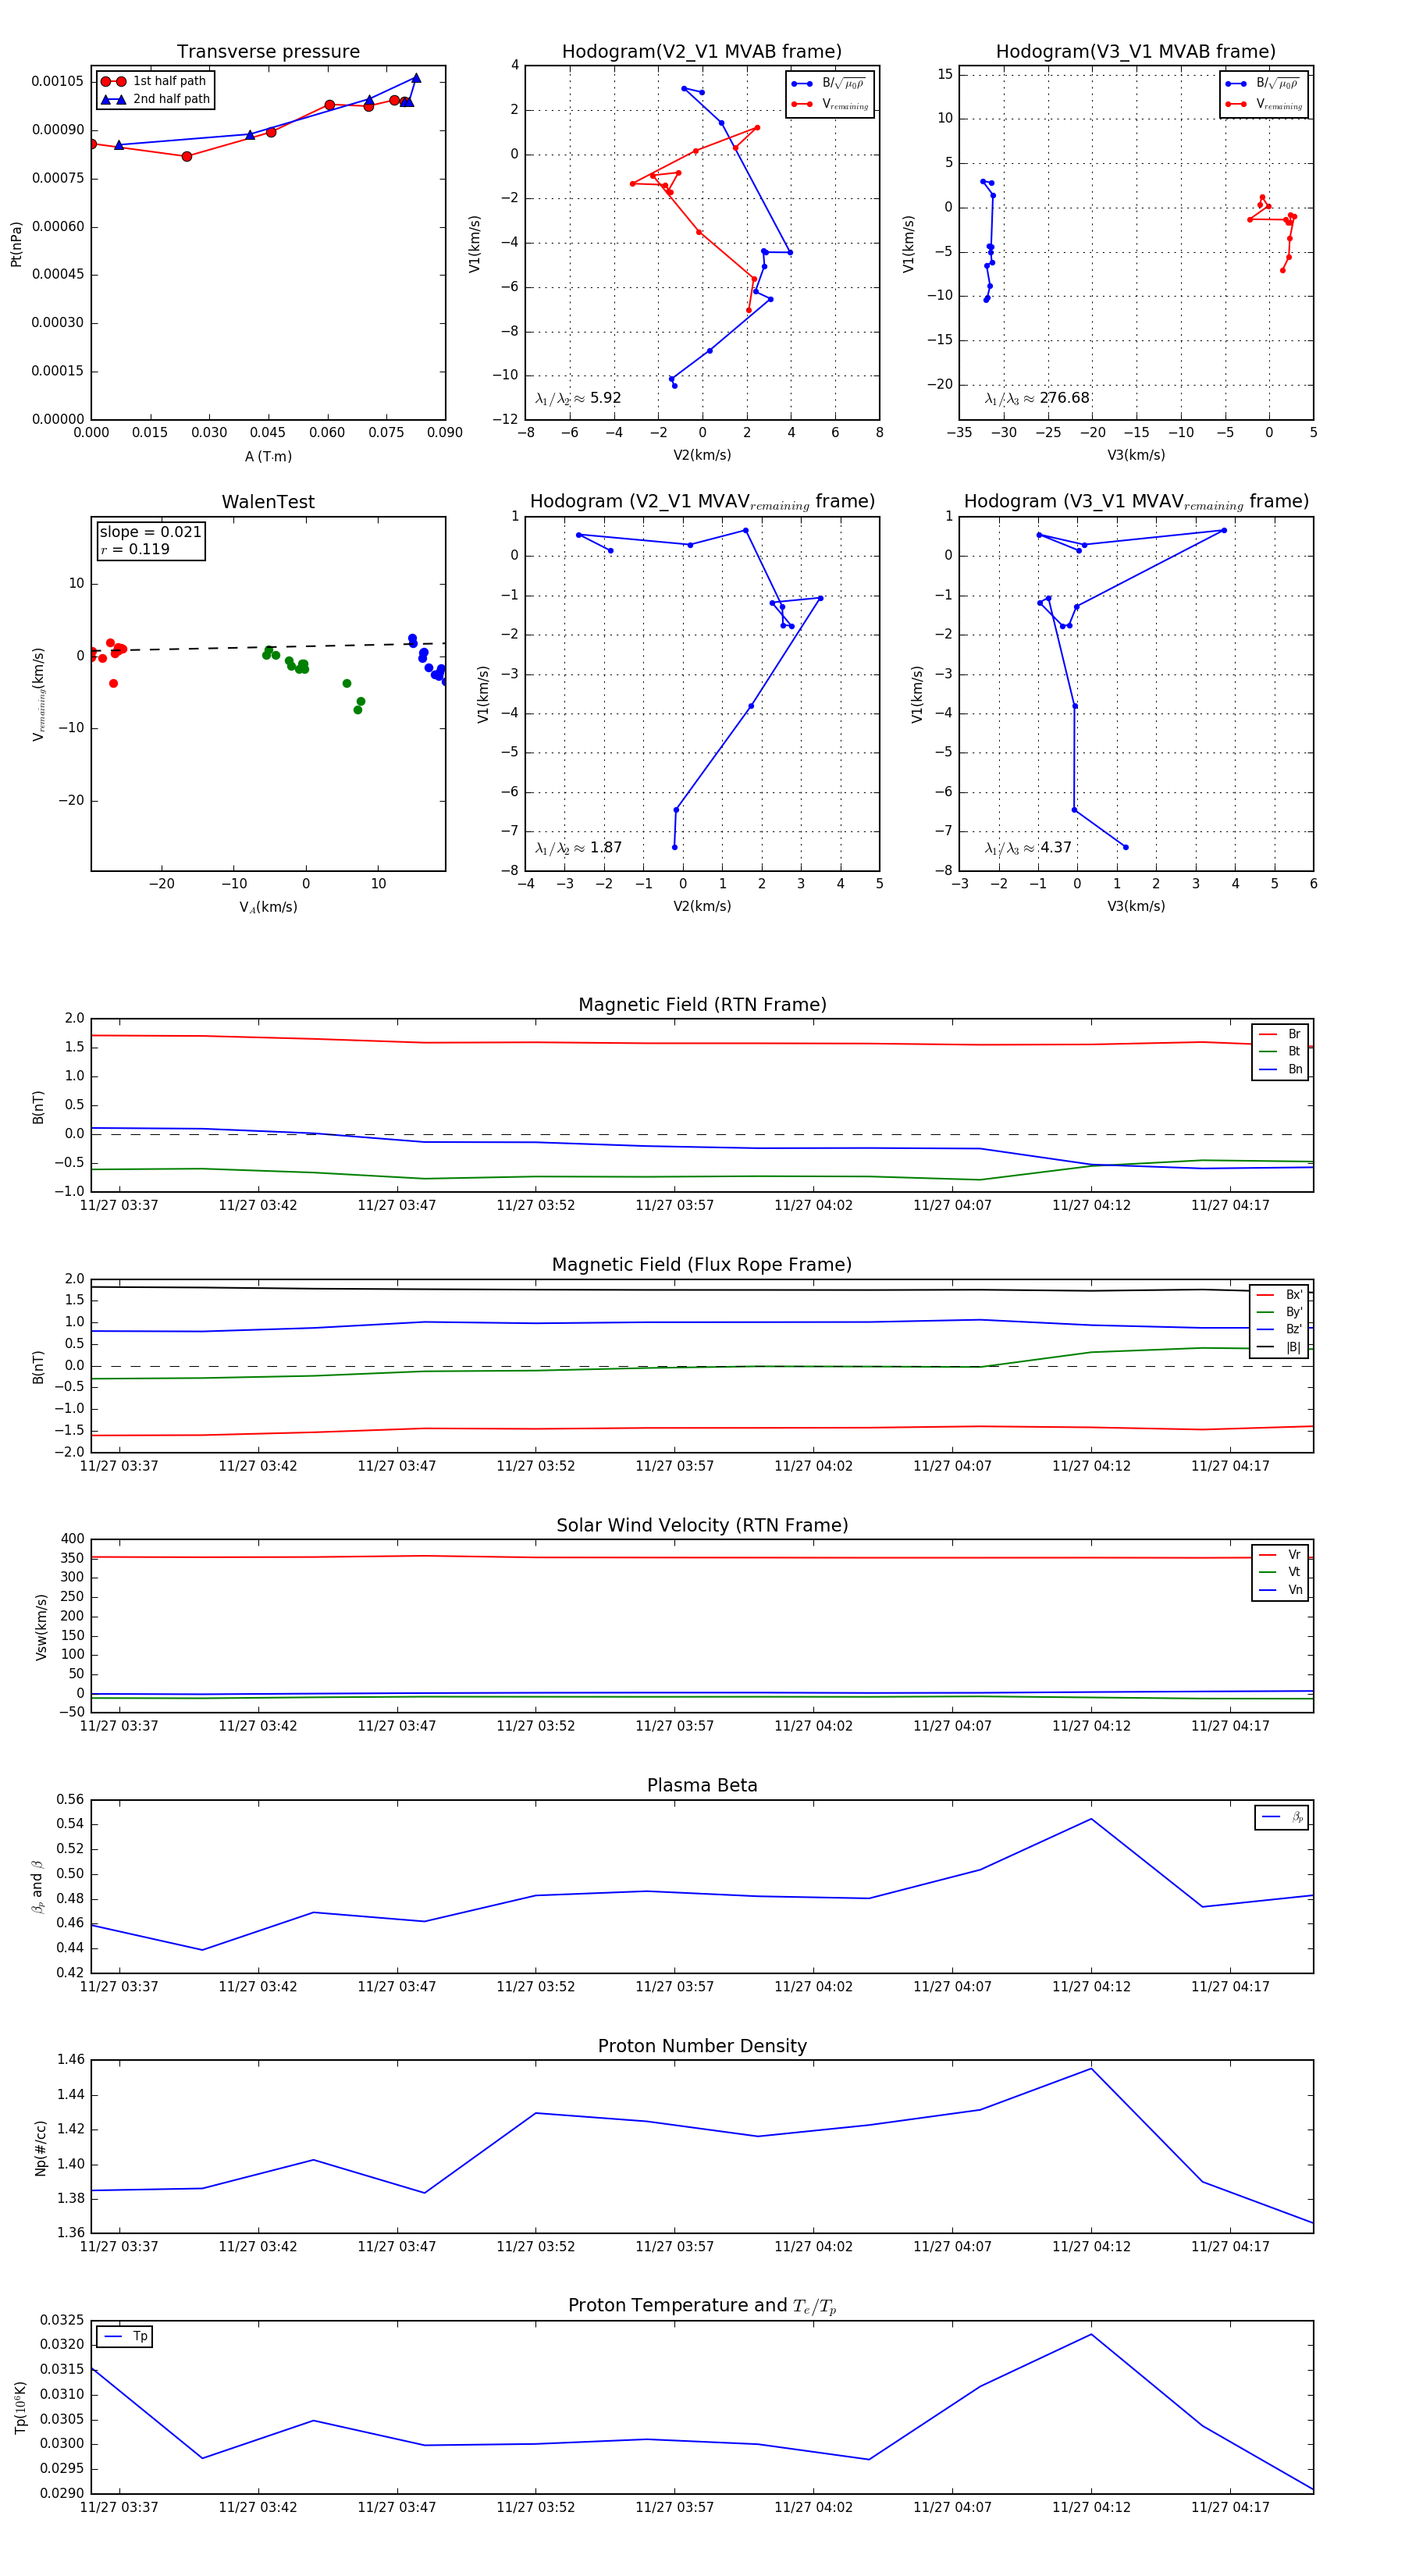Click 'r = 0.119' text in WalenTest
The width and height of the screenshot is (1405, 2576).
[x=135, y=549]
